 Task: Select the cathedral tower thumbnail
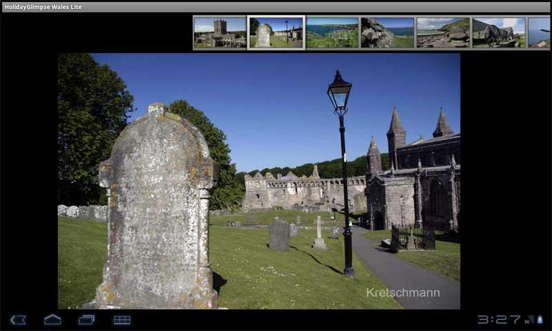click(x=220, y=32)
